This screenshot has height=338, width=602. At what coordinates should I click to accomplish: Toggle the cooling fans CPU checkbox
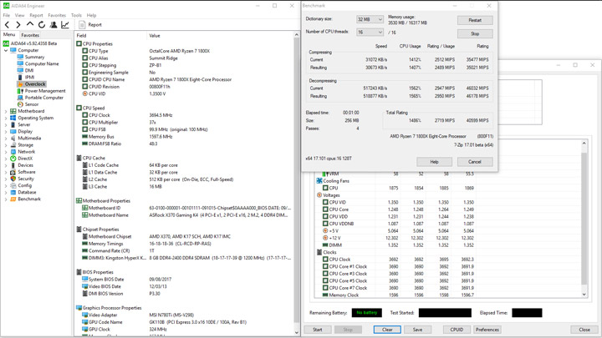[x=325, y=188]
